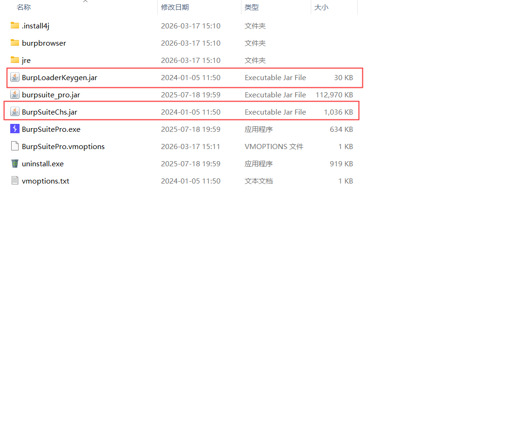Click the uninstall.exe trash bin icon
The height and width of the screenshot is (429, 528).
coord(15,163)
